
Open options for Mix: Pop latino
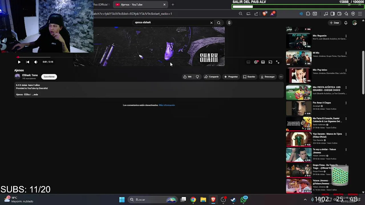346,70
